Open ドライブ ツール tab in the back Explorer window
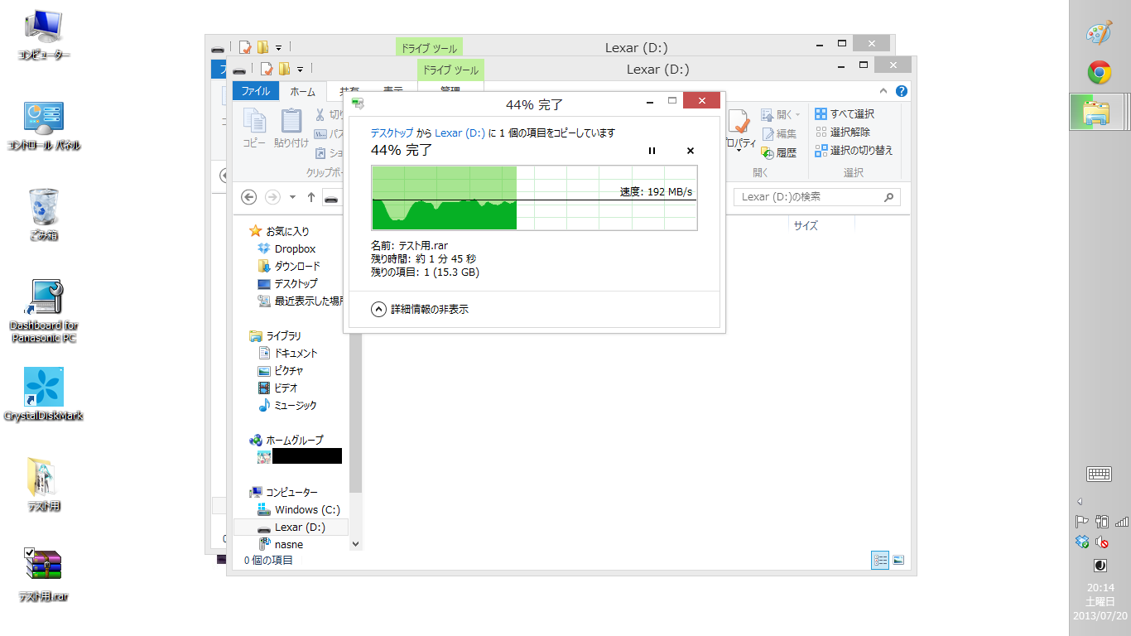Screen dimensions: 1131x636 [429, 48]
